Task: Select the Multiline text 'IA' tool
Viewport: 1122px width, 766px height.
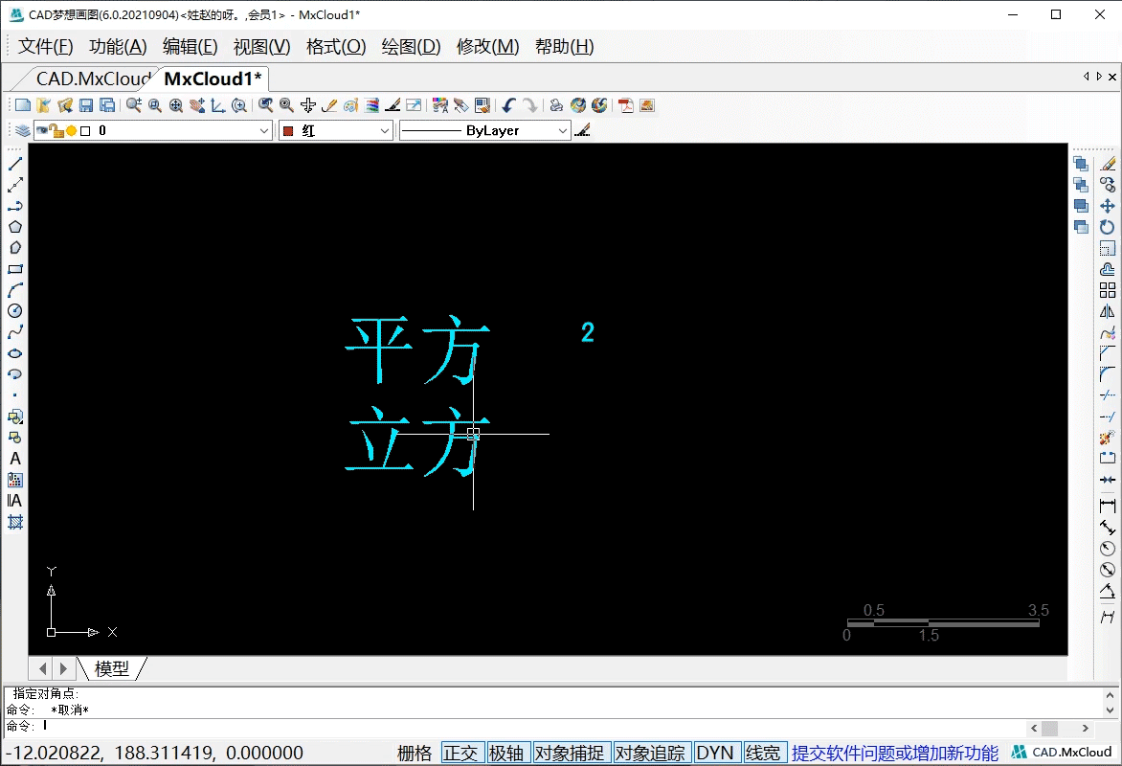Action: (15, 501)
